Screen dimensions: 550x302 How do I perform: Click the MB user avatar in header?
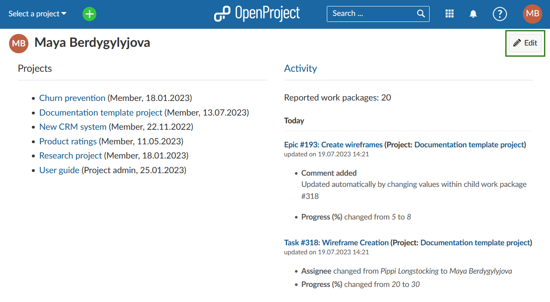click(x=532, y=14)
